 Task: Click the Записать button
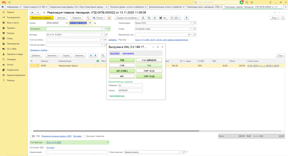(61, 18)
